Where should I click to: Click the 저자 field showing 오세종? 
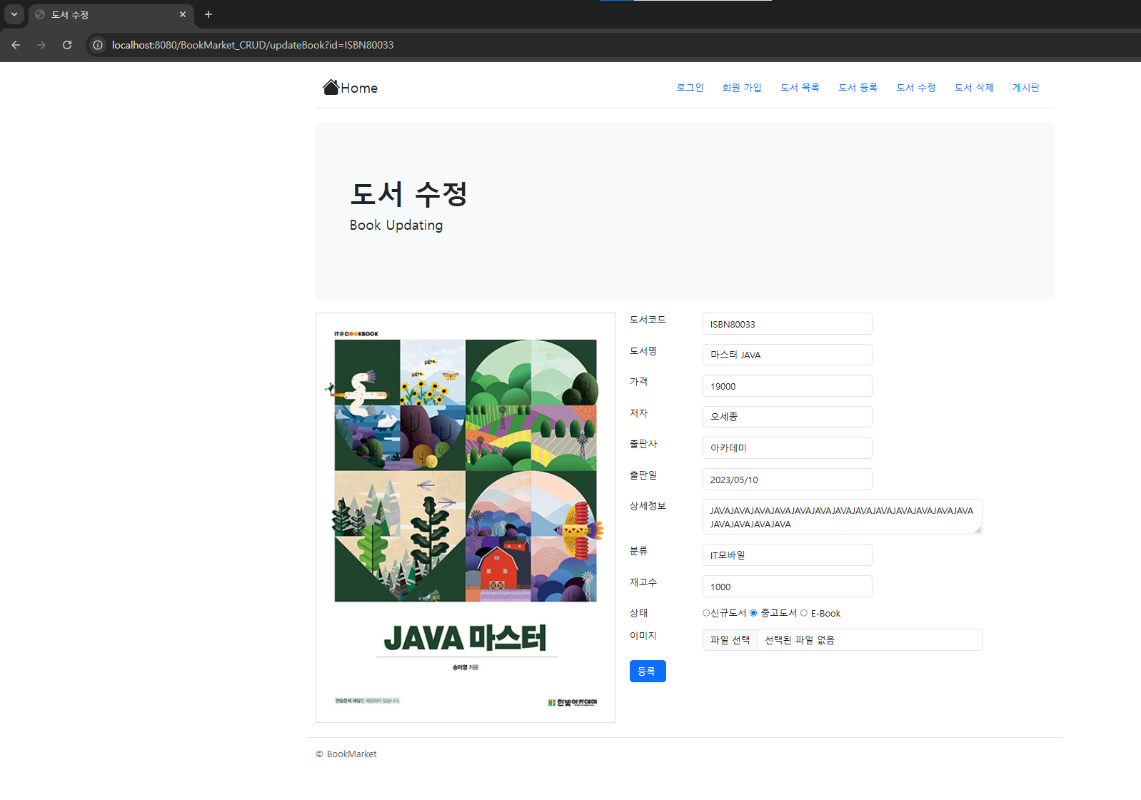point(787,417)
